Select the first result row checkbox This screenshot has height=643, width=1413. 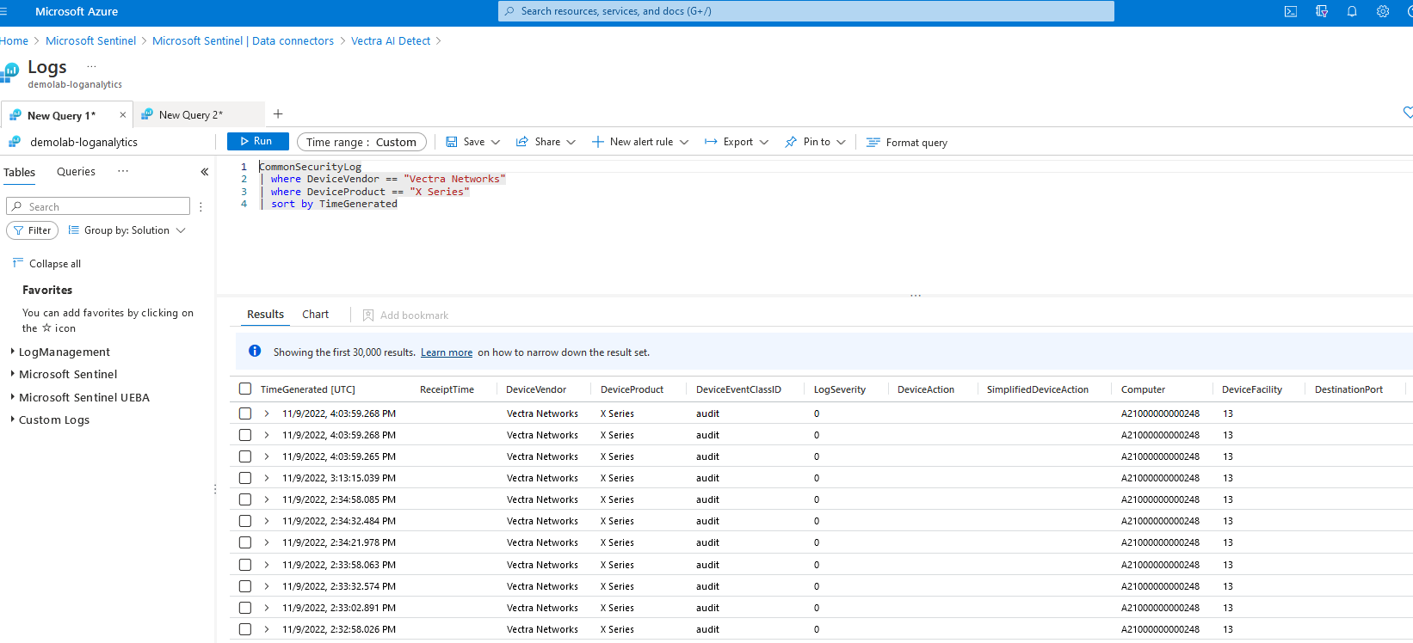pos(245,413)
